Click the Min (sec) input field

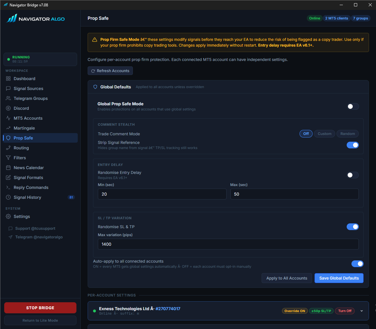coord(162,194)
